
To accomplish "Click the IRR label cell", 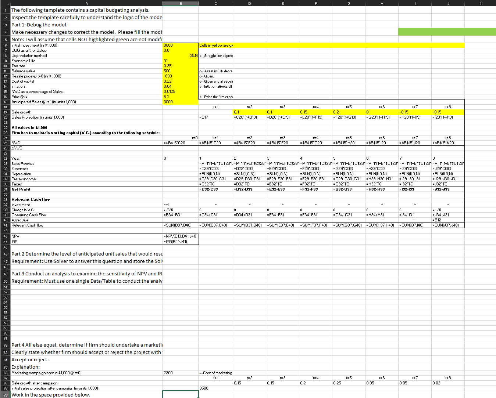I will click(x=86, y=242).
